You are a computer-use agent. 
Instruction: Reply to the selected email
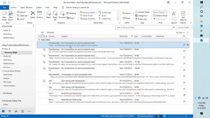pyautogui.click(x=49, y=15)
